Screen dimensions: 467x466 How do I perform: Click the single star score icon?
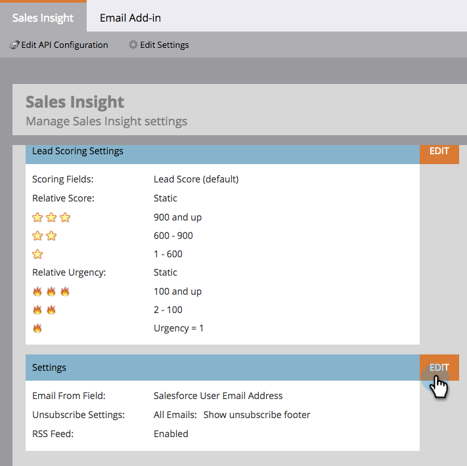click(x=37, y=254)
